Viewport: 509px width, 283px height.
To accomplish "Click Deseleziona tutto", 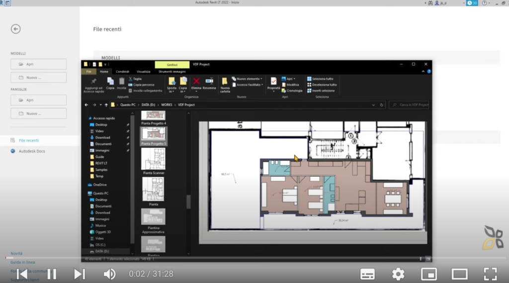I will point(322,84).
